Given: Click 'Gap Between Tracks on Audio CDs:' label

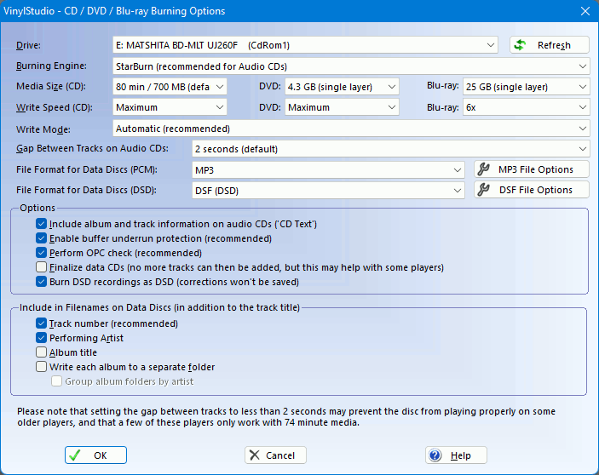Looking at the screenshot, I should pyautogui.click(x=92, y=148).
